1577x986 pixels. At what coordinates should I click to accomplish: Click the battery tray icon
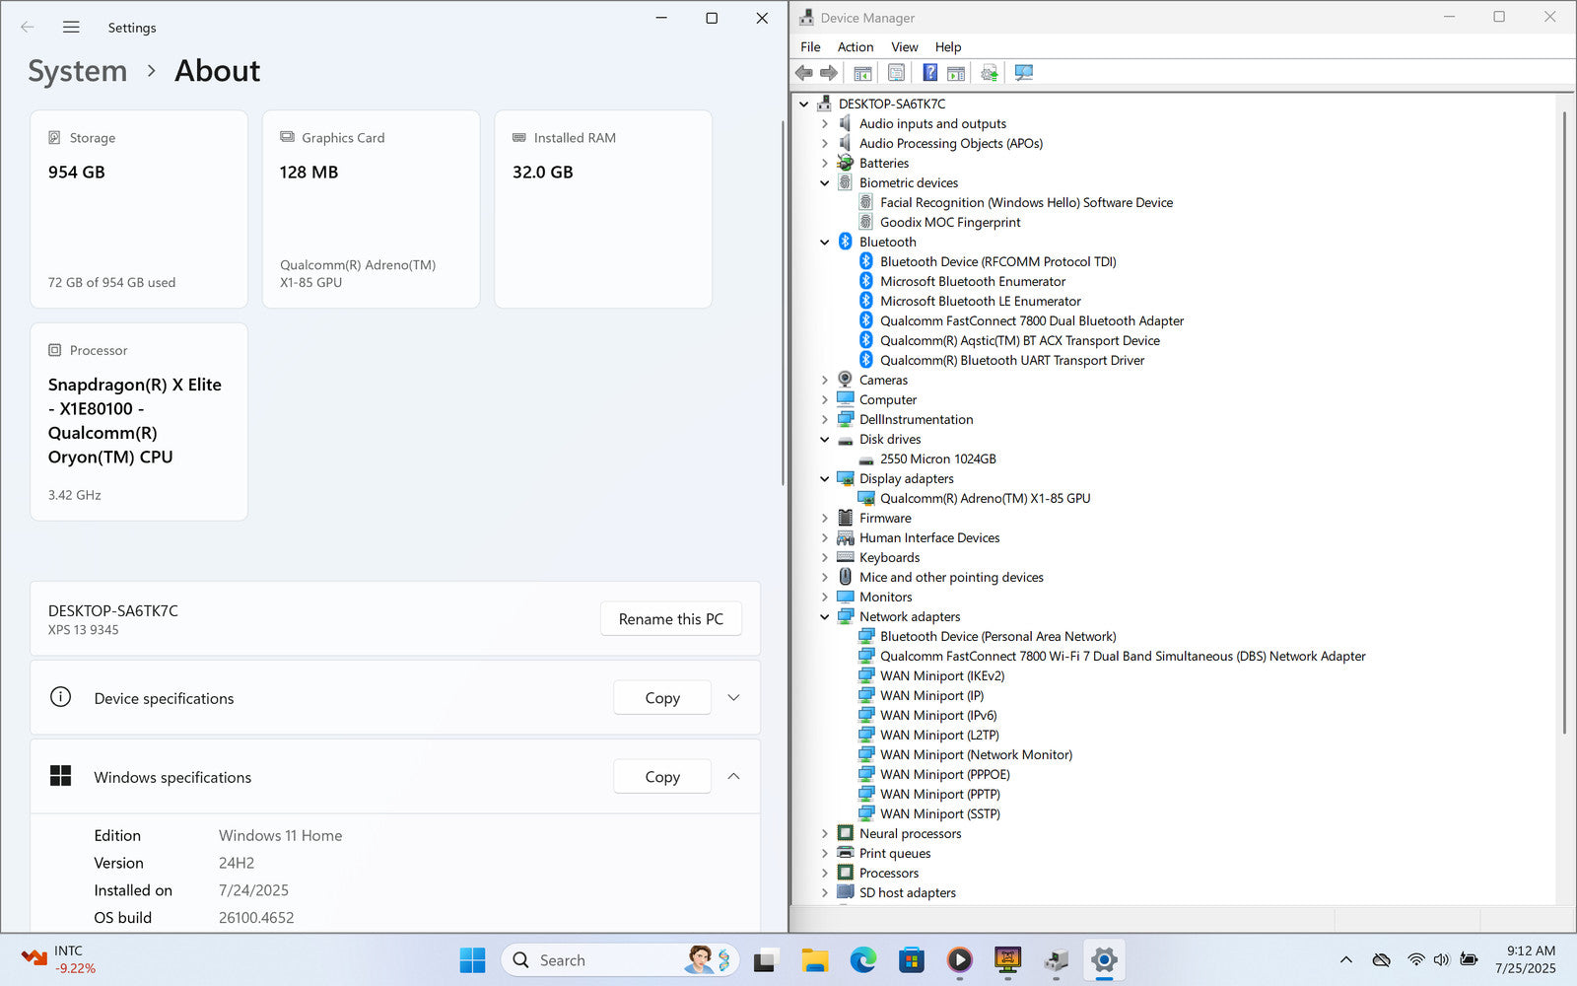click(1469, 960)
